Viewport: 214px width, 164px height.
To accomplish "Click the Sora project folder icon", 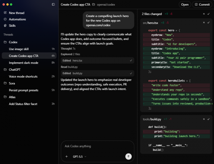I will pos(5,83).
